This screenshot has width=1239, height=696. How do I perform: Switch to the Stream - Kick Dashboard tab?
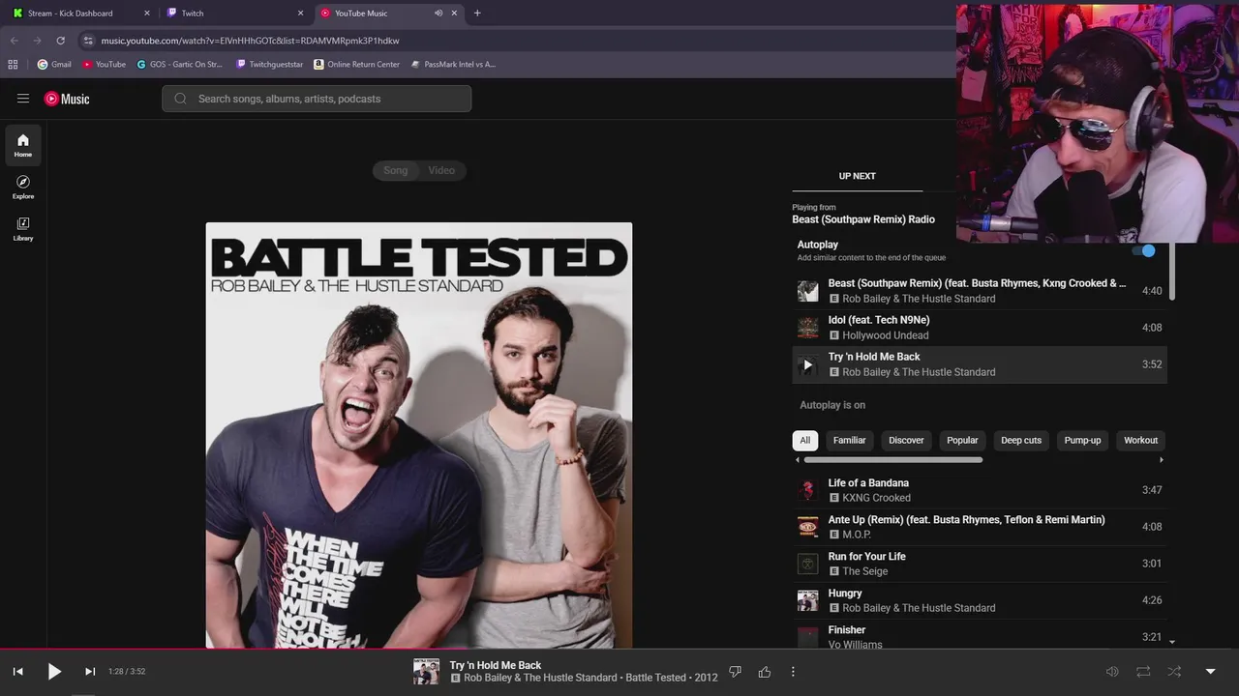[83, 14]
